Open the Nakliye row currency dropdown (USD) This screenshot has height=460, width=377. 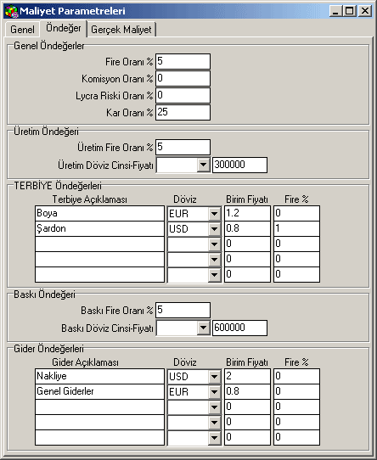214,377
